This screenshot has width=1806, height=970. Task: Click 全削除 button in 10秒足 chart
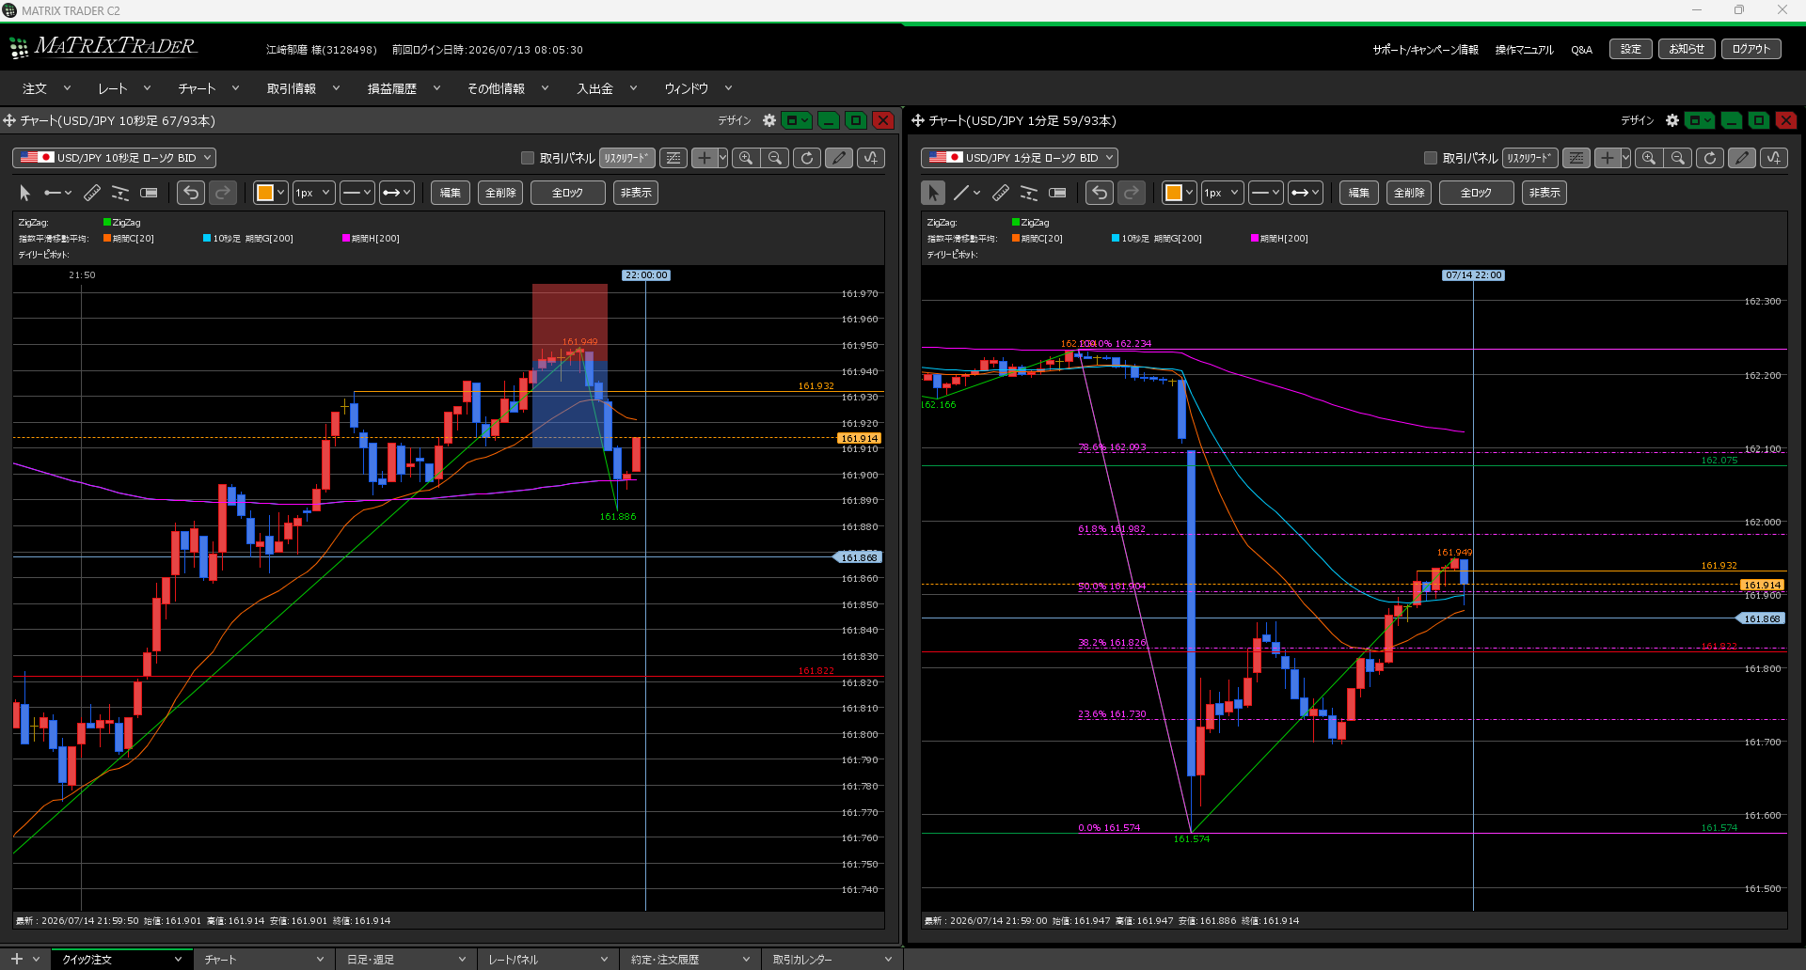click(x=500, y=193)
